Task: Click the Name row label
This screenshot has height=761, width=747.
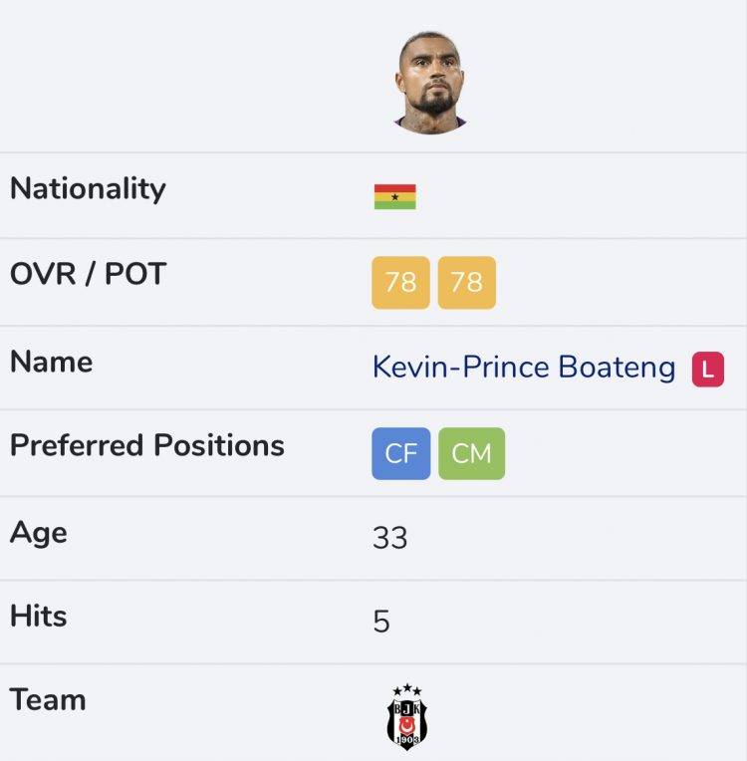Action: click(x=51, y=362)
